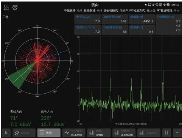Click the 测向 page title
The width and height of the screenshot is (182, 138).
(95, 5)
